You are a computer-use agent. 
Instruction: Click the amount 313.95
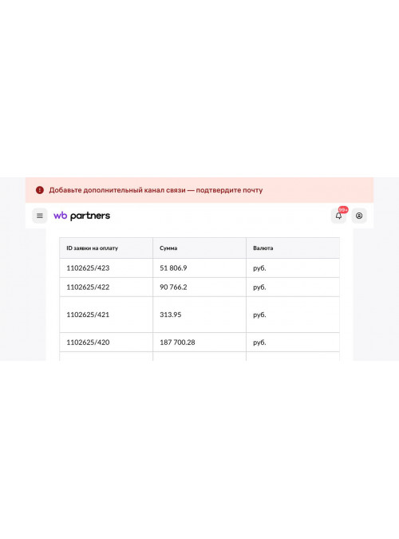point(171,315)
